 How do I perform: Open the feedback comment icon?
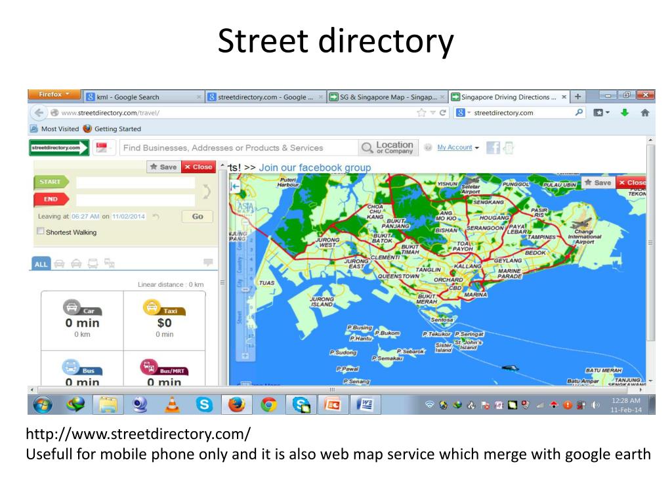[208, 262]
